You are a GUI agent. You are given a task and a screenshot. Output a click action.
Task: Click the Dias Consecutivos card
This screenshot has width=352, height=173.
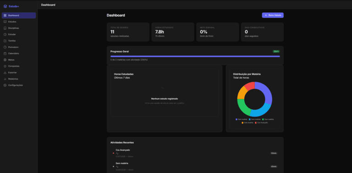coord(263,32)
